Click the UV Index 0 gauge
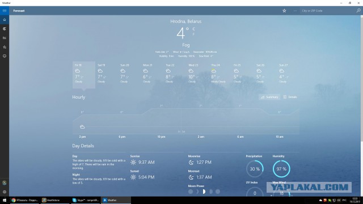Image resolution: width=363 pixels, height=204 pixels. (x=255, y=192)
